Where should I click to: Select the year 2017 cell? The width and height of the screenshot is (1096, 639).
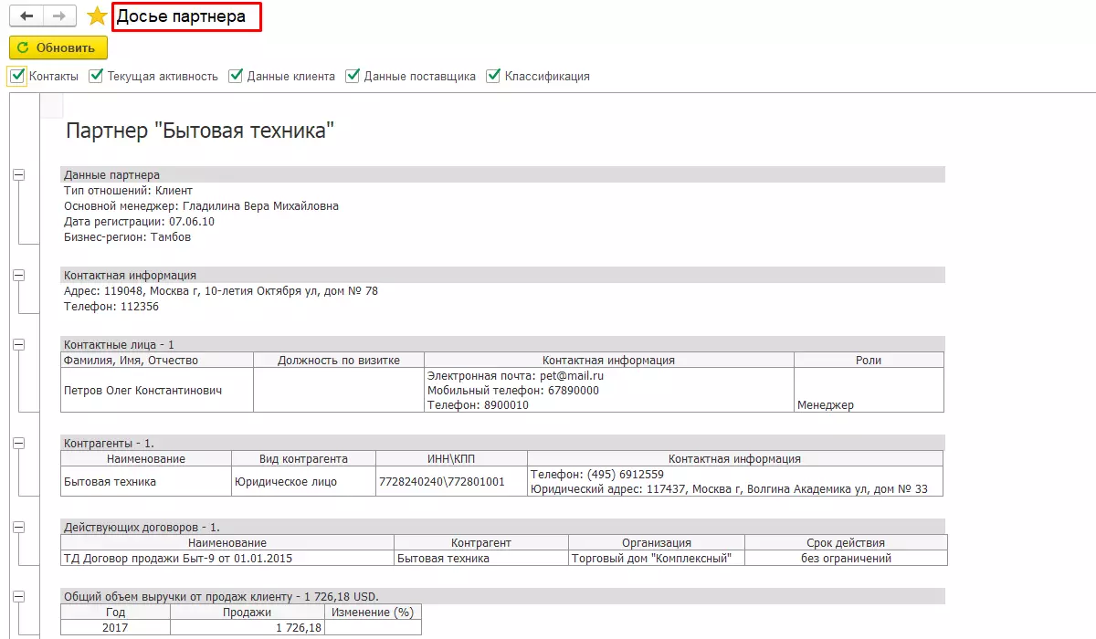[116, 627]
